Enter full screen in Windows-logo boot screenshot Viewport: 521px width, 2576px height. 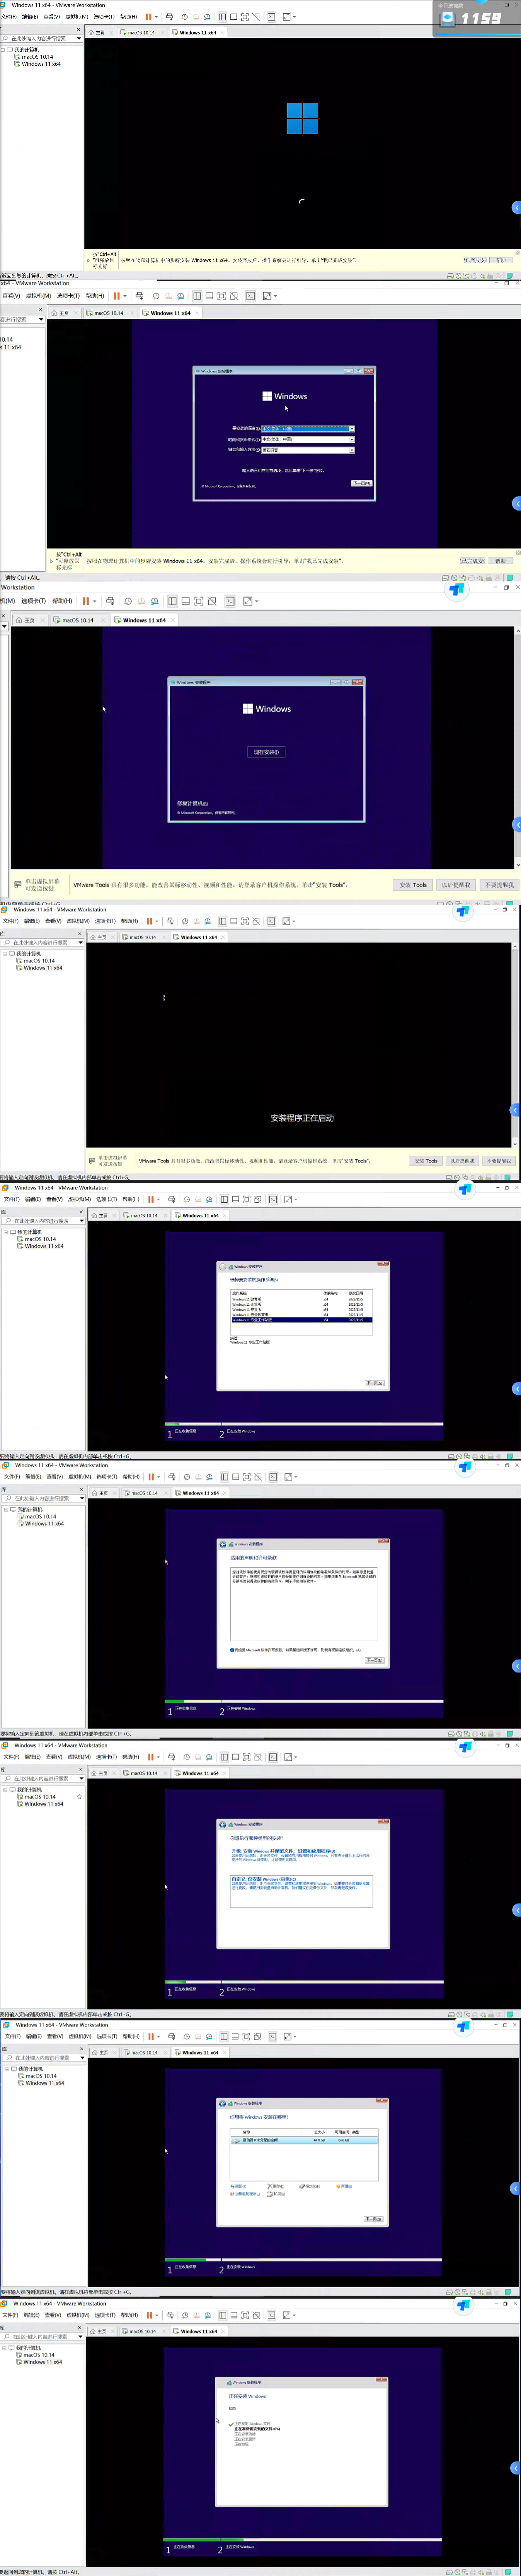pyautogui.click(x=245, y=17)
